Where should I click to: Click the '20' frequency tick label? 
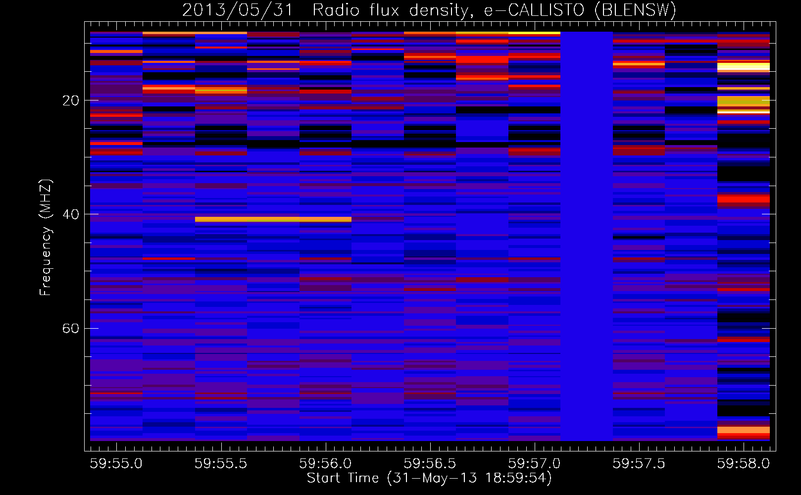pos(71,100)
